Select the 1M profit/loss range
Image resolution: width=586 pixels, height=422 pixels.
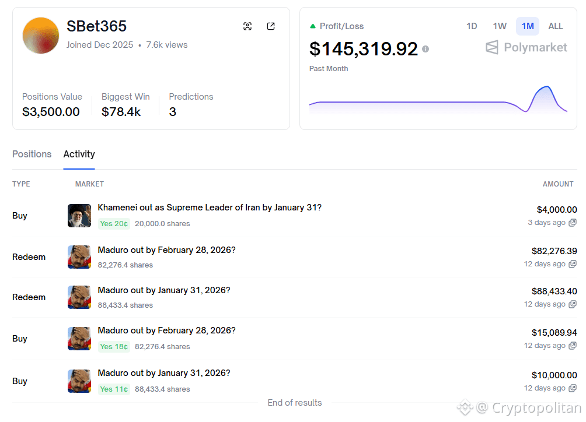pyautogui.click(x=528, y=26)
